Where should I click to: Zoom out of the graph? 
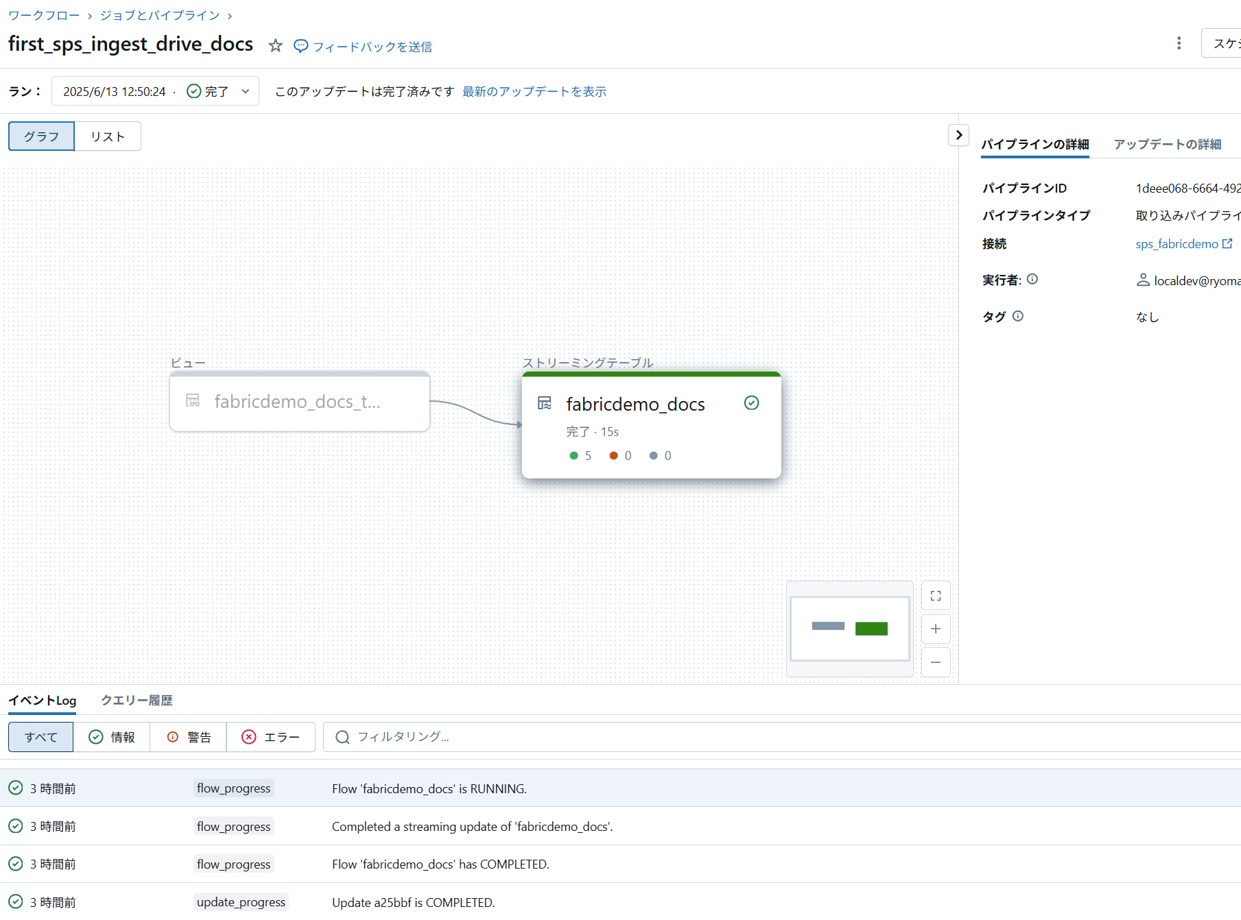(936, 662)
